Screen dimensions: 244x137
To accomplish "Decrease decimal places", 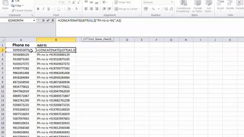I will click(x=171, y=9).
